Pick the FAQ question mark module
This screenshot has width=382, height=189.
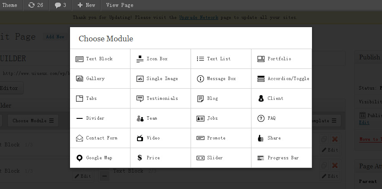261,118
